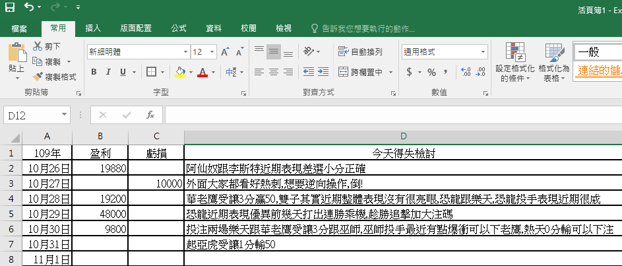The height and width of the screenshot is (266, 622).
Task: Select Middle Align icon
Action: click(274, 51)
